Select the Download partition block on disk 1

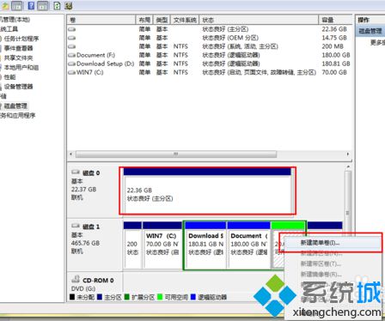tap(205, 245)
